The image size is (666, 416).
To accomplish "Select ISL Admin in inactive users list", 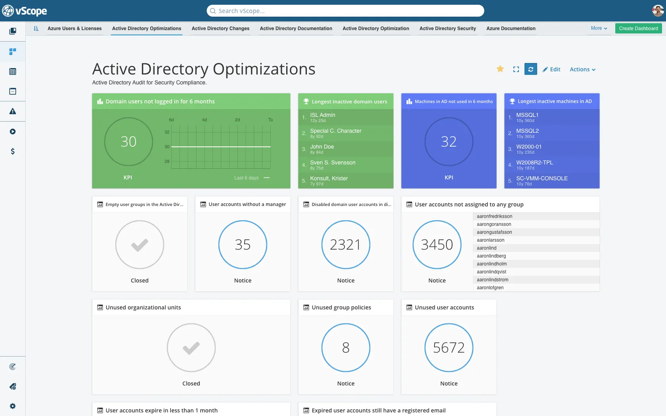I will click(346, 117).
